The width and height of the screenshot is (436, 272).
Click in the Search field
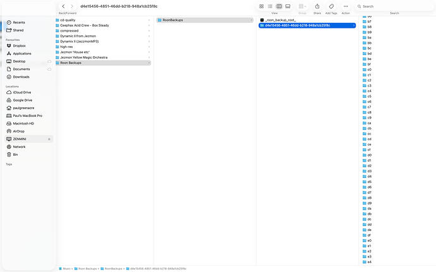(394, 6)
